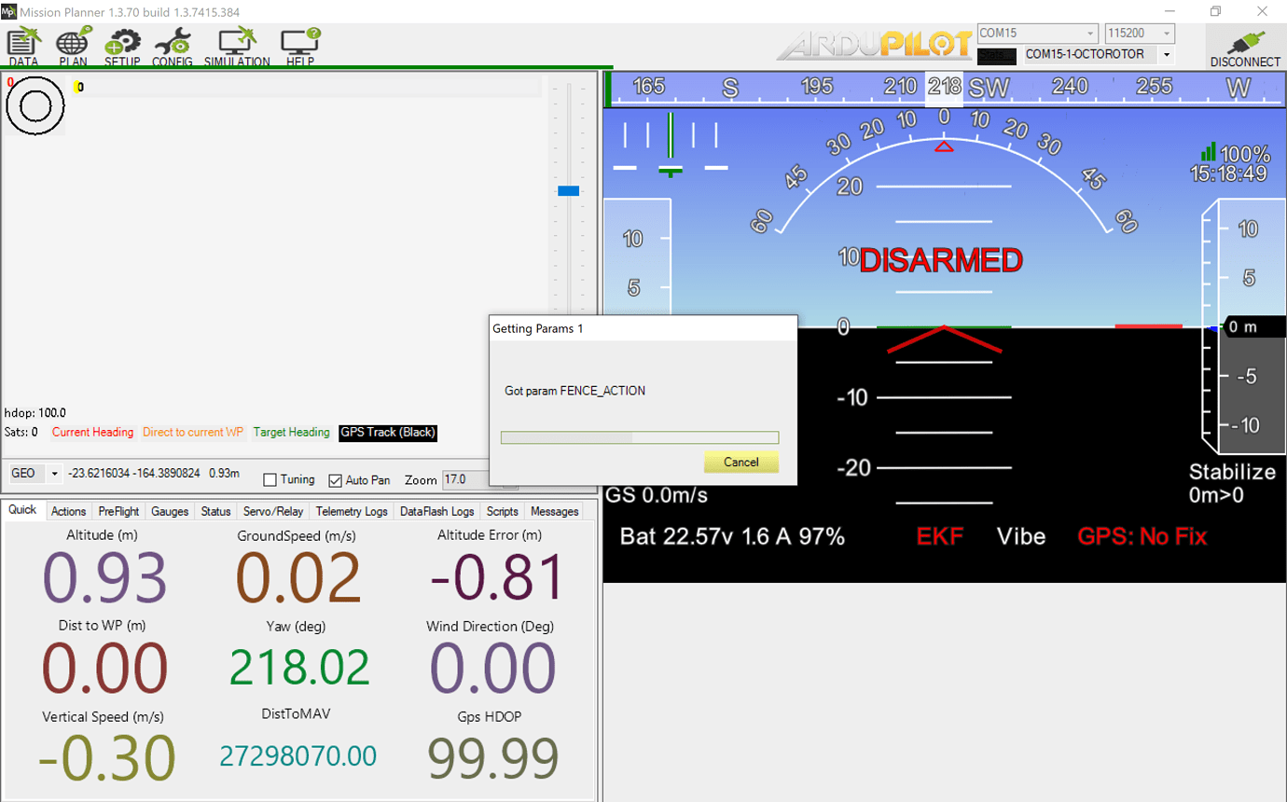Viewport: 1287px width, 802px height.
Task: Click the DistToMAV 27298070.00 value
Action: [298, 756]
